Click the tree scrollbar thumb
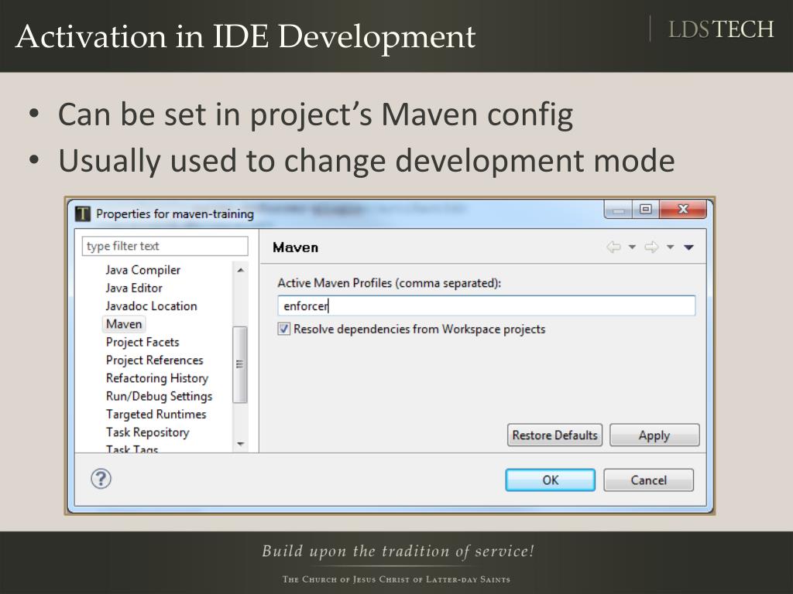793x594 pixels. (240, 364)
